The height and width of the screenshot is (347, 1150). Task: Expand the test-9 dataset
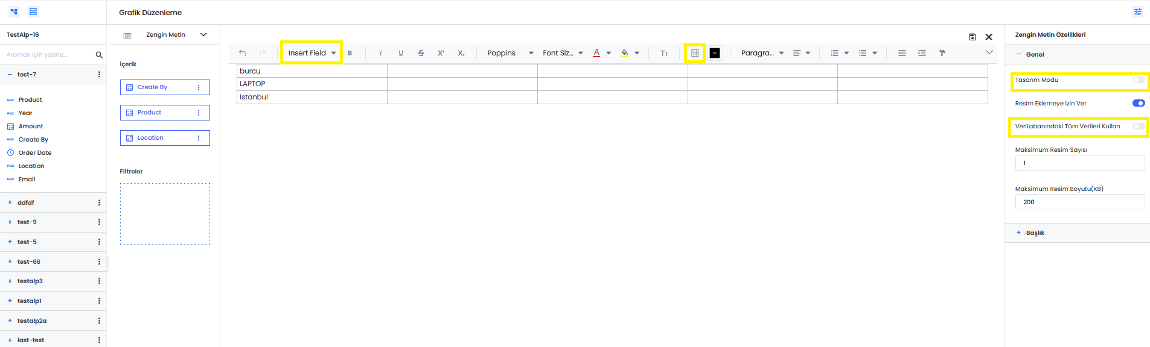click(x=27, y=222)
